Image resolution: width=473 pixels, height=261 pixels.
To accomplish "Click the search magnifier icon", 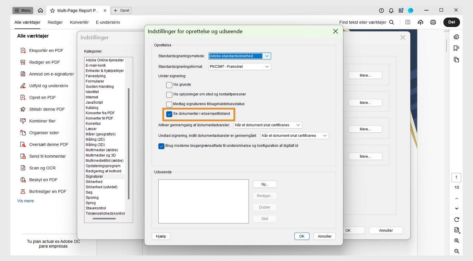I will click(x=392, y=22).
